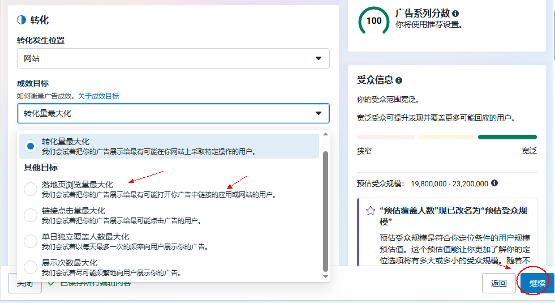Select 落地页浏览量最大化 radio option
This screenshot has width=555, height=303.
[x=31, y=189]
